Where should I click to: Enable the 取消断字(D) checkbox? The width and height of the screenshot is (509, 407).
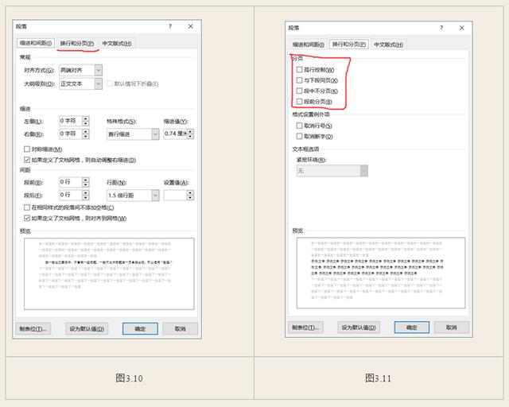tap(299, 136)
